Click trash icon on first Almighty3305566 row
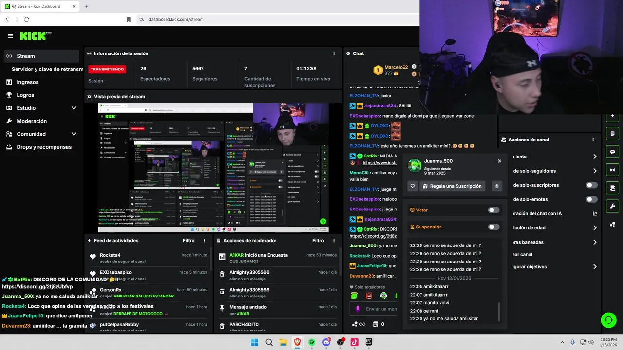Screen dimensions: 623x350 (x=222, y=274)
